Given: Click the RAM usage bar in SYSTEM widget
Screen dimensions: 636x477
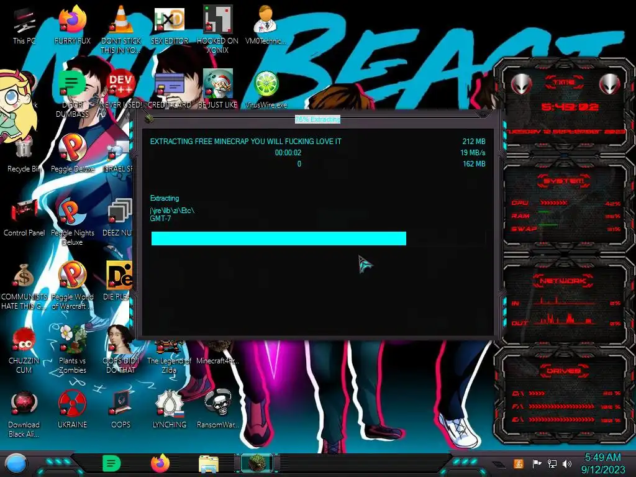Looking at the screenshot, I should [x=544, y=212].
